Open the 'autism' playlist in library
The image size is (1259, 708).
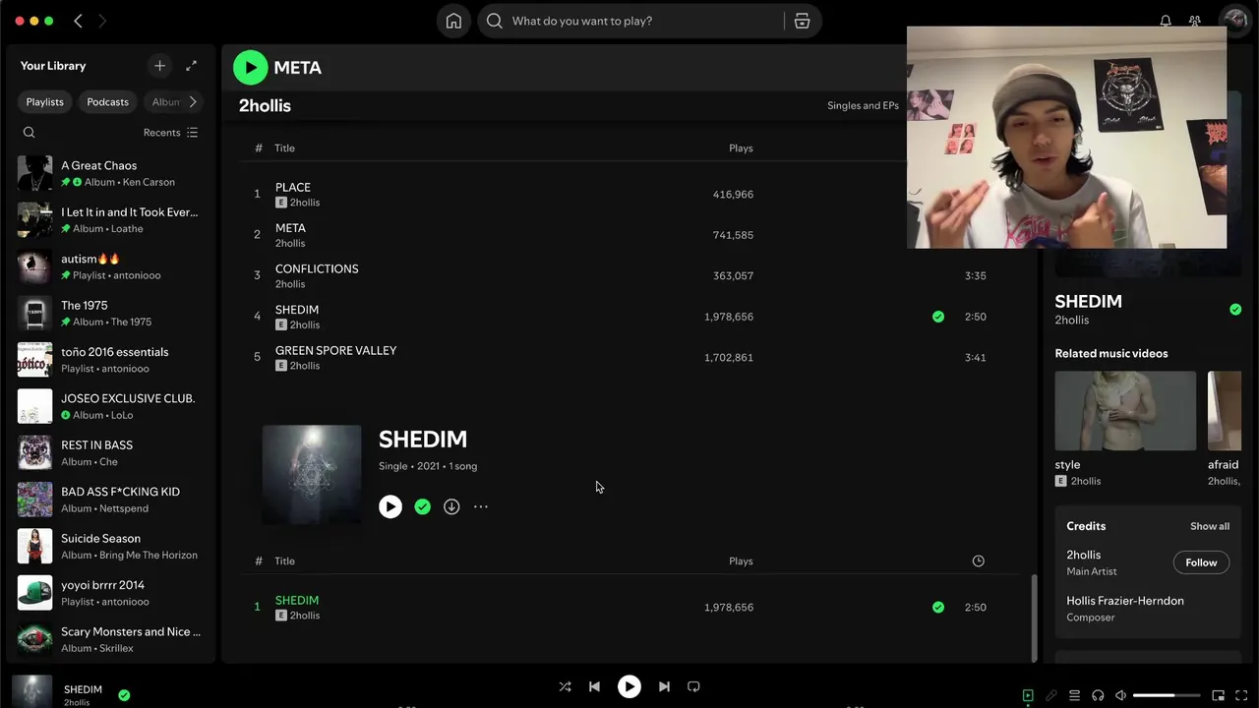pyautogui.click(x=110, y=266)
